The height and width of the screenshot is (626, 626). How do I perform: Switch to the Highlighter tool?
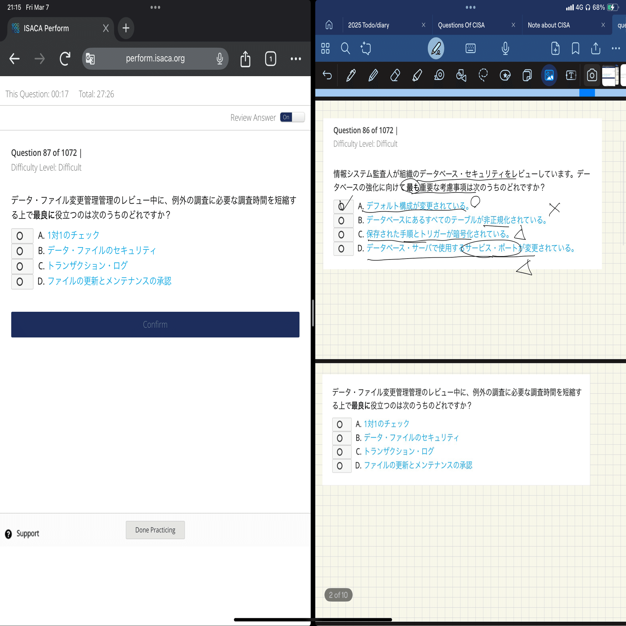pos(417,75)
